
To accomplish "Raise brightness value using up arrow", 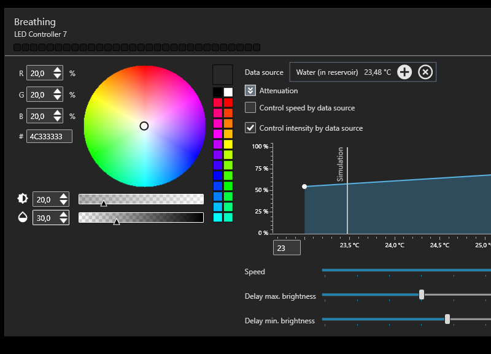I will [64, 196].
